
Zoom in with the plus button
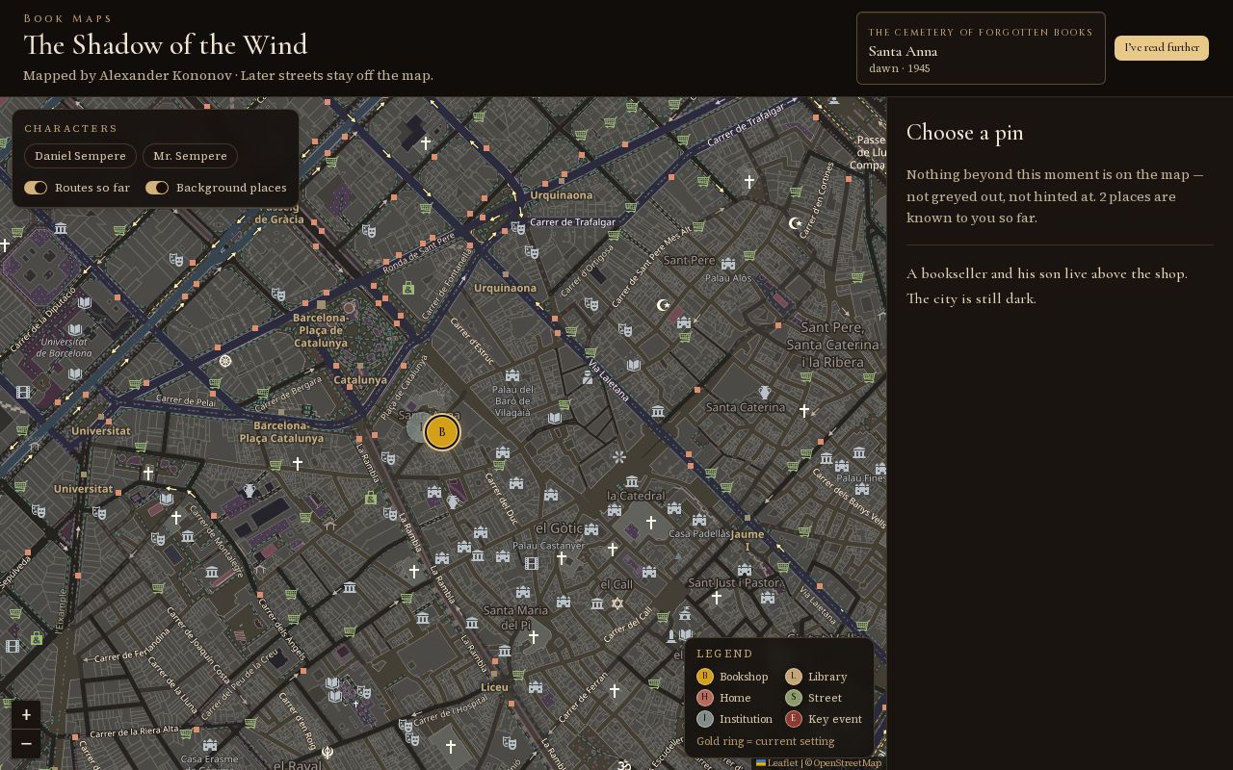[26, 714]
